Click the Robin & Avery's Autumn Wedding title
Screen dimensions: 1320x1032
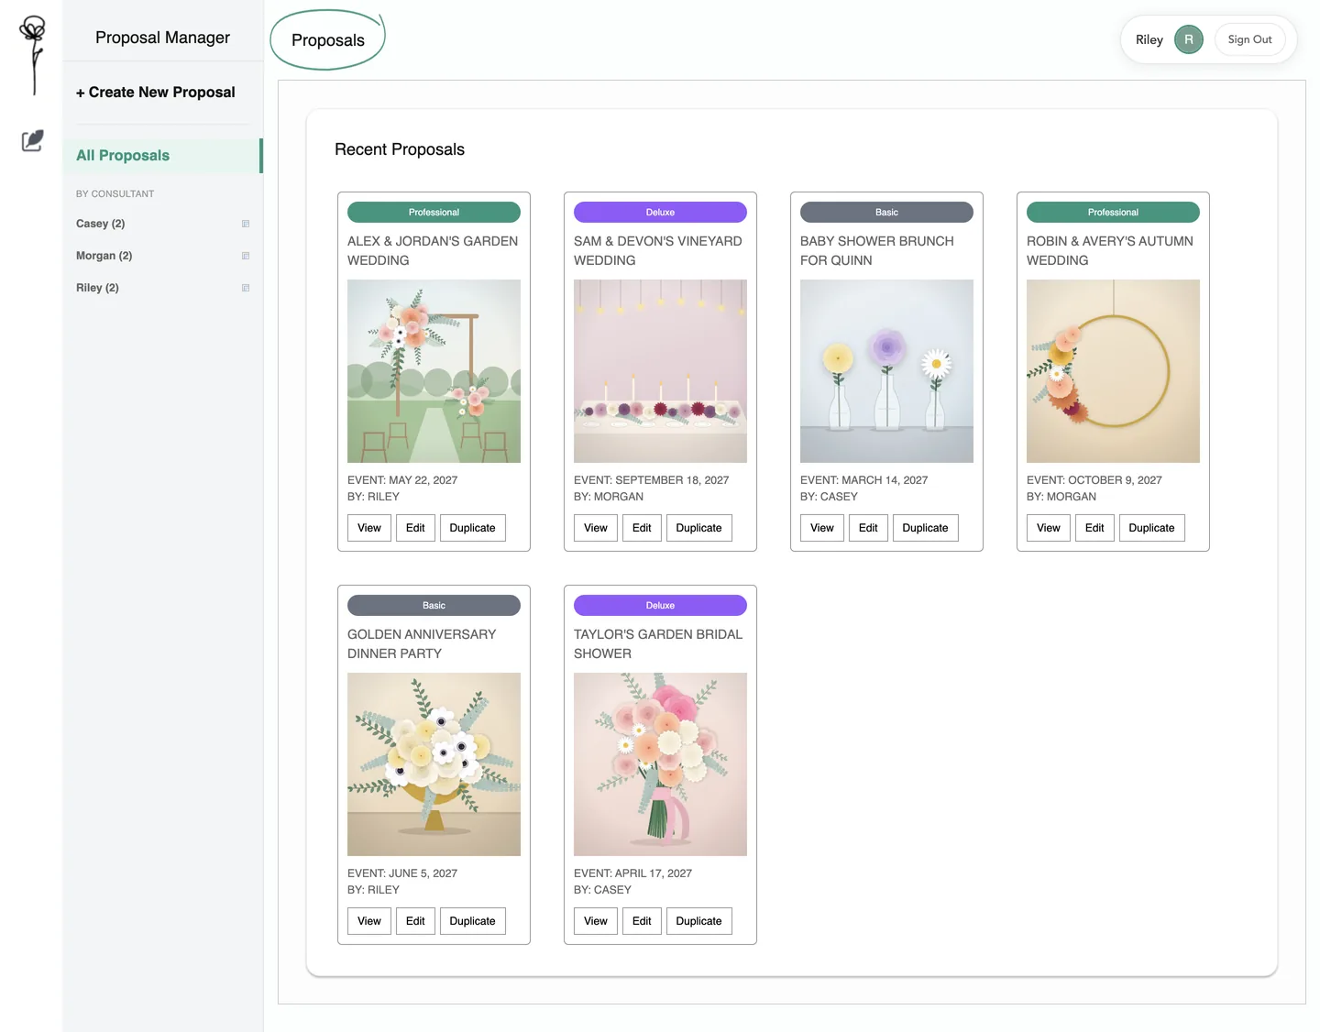(1110, 250)
